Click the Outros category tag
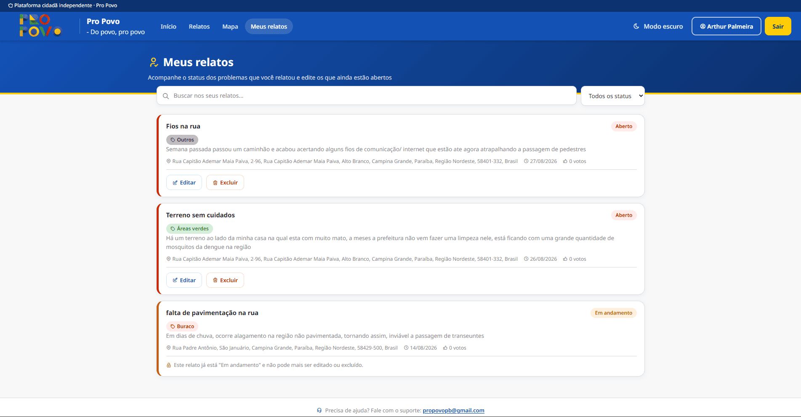801x417 pixels. click(182, 140)
